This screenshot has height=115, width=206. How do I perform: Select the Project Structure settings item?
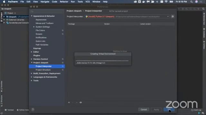point(43,70)
